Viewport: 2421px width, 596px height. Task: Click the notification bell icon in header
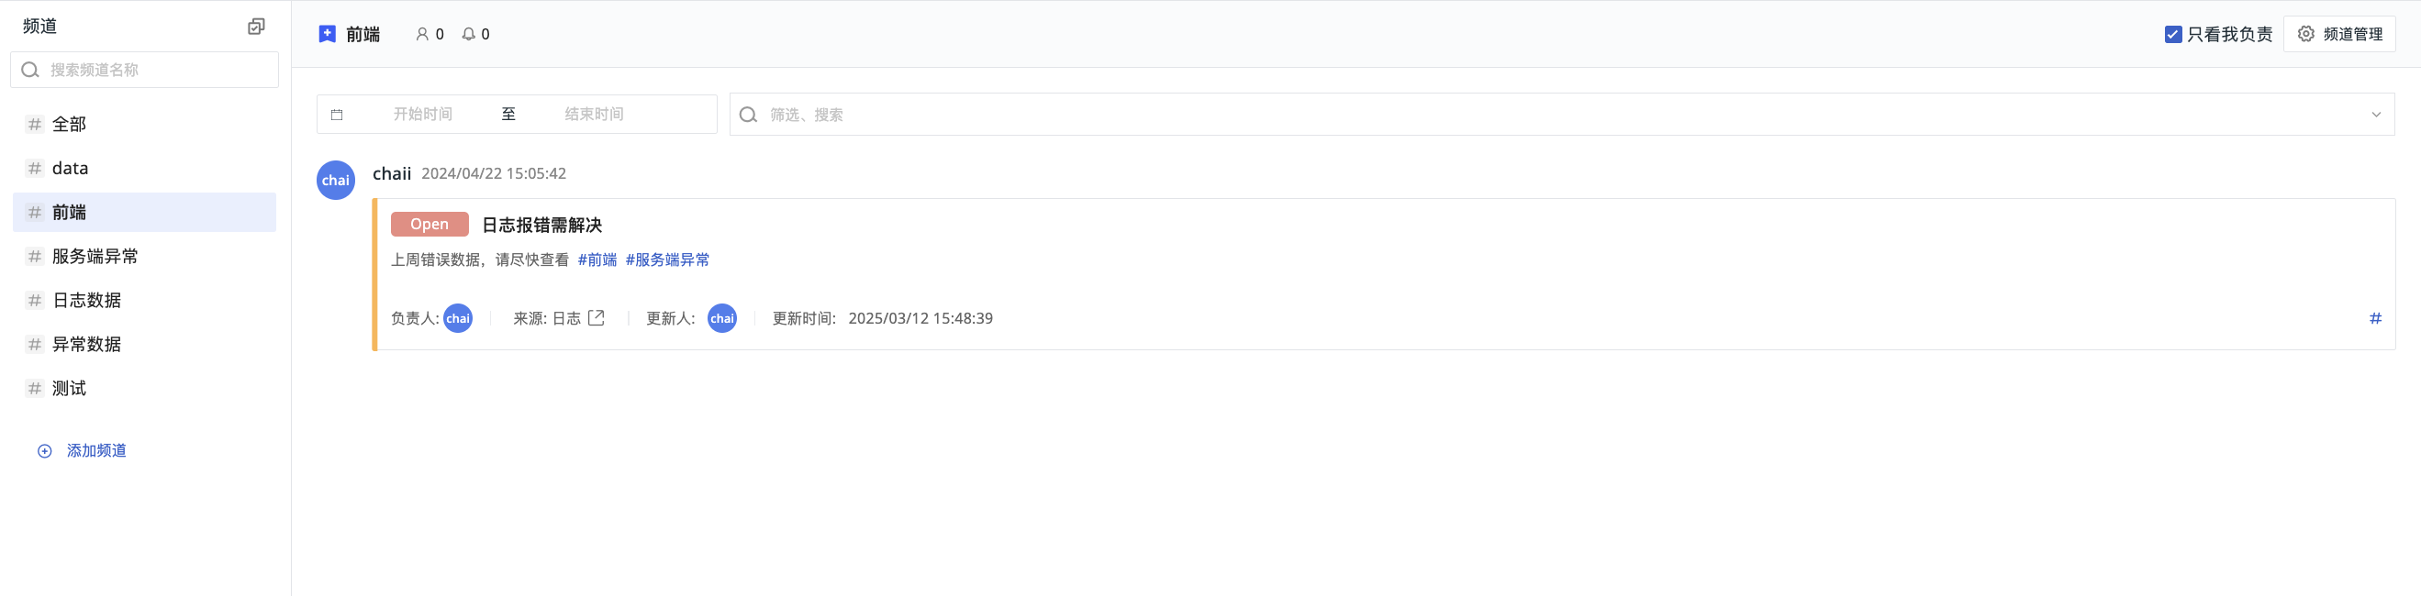pos(468,34)
